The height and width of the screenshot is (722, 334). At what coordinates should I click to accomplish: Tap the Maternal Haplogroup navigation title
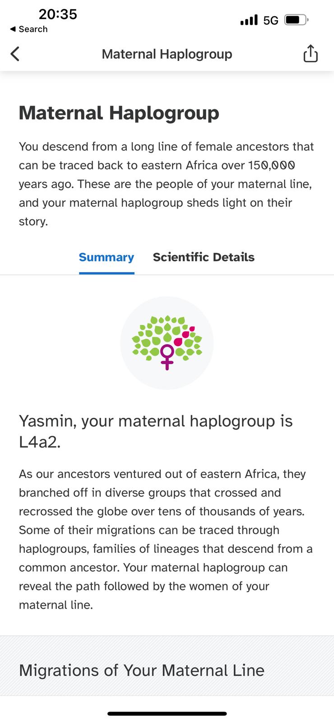[x=167, y=54]
